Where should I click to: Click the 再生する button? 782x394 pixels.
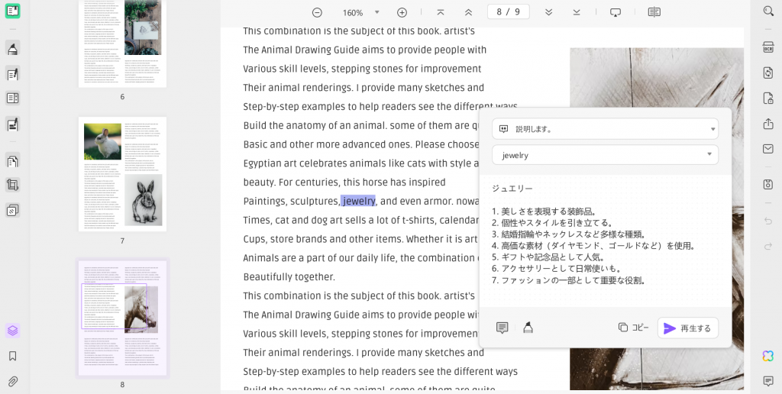pyautogui.click(x=688, y=328)
